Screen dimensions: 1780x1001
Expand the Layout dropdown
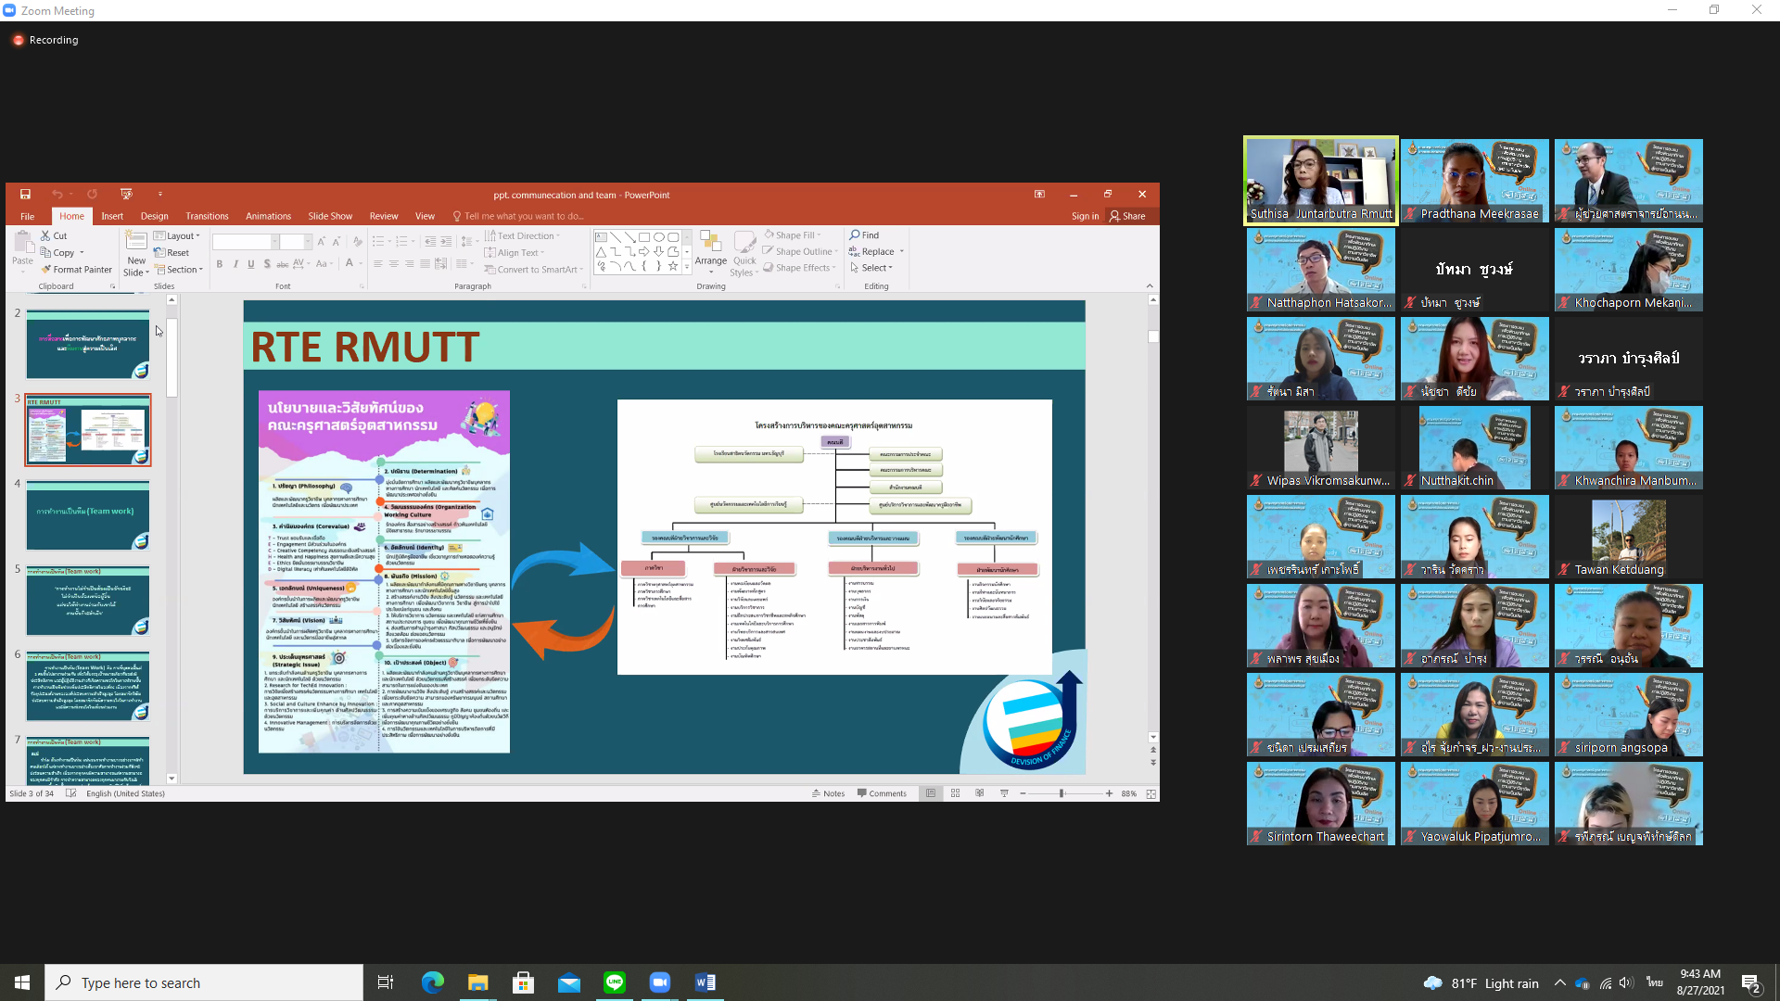[177, 235]
